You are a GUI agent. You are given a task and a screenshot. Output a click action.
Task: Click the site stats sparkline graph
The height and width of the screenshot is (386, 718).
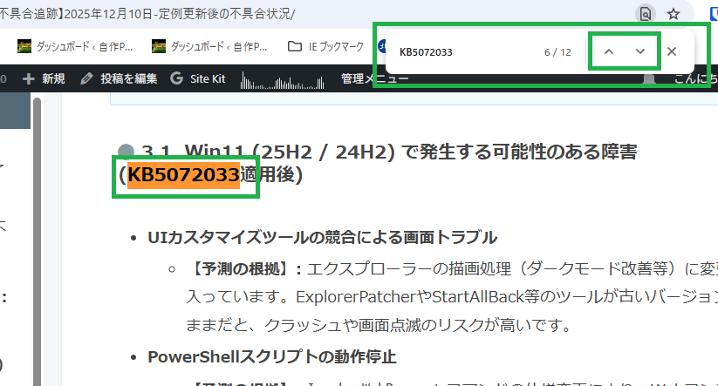pos(283,79)
